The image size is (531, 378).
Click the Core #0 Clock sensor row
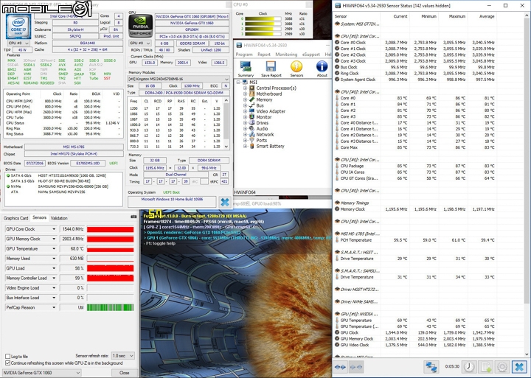pos(414,43)
